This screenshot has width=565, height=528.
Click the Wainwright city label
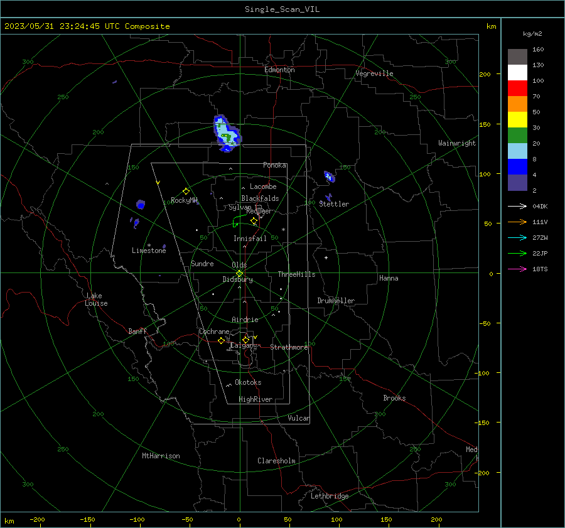pos(457,143)
